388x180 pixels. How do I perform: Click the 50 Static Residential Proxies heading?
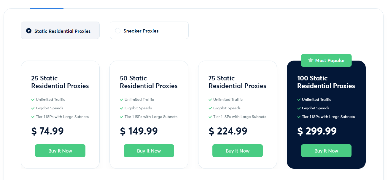coord(149,82)
